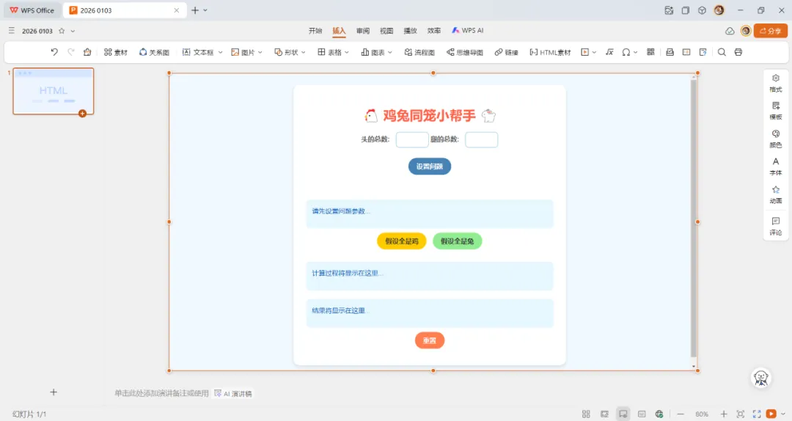Open the WPS AI tab
The image size is (792, 421).
[x=468, y=31]
